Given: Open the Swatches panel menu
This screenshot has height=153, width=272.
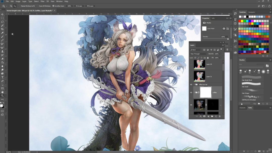Looking at the screenshot, I should point(270,12).
